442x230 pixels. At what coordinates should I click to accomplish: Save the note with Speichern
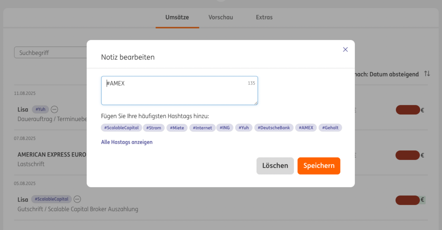point(319,166)
